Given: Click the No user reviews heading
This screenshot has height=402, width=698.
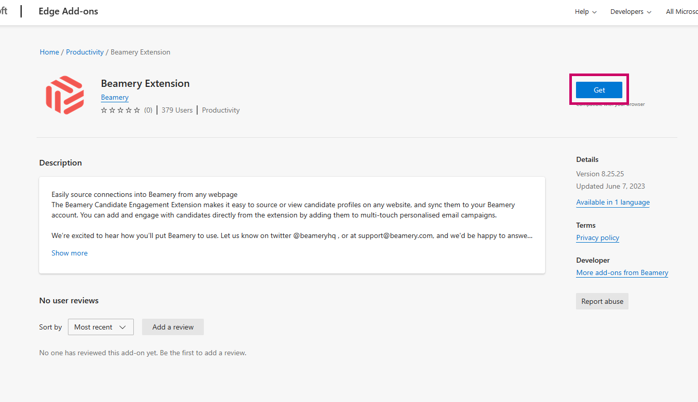Looking at the screenshot, I should (69, 300).
